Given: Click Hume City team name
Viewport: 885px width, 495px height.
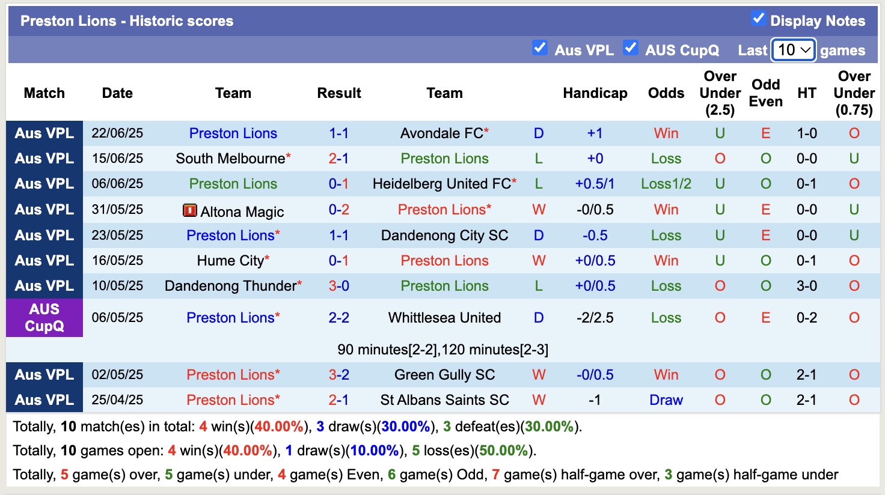Looking at the screenshot, I should click(x=230, y=261).
